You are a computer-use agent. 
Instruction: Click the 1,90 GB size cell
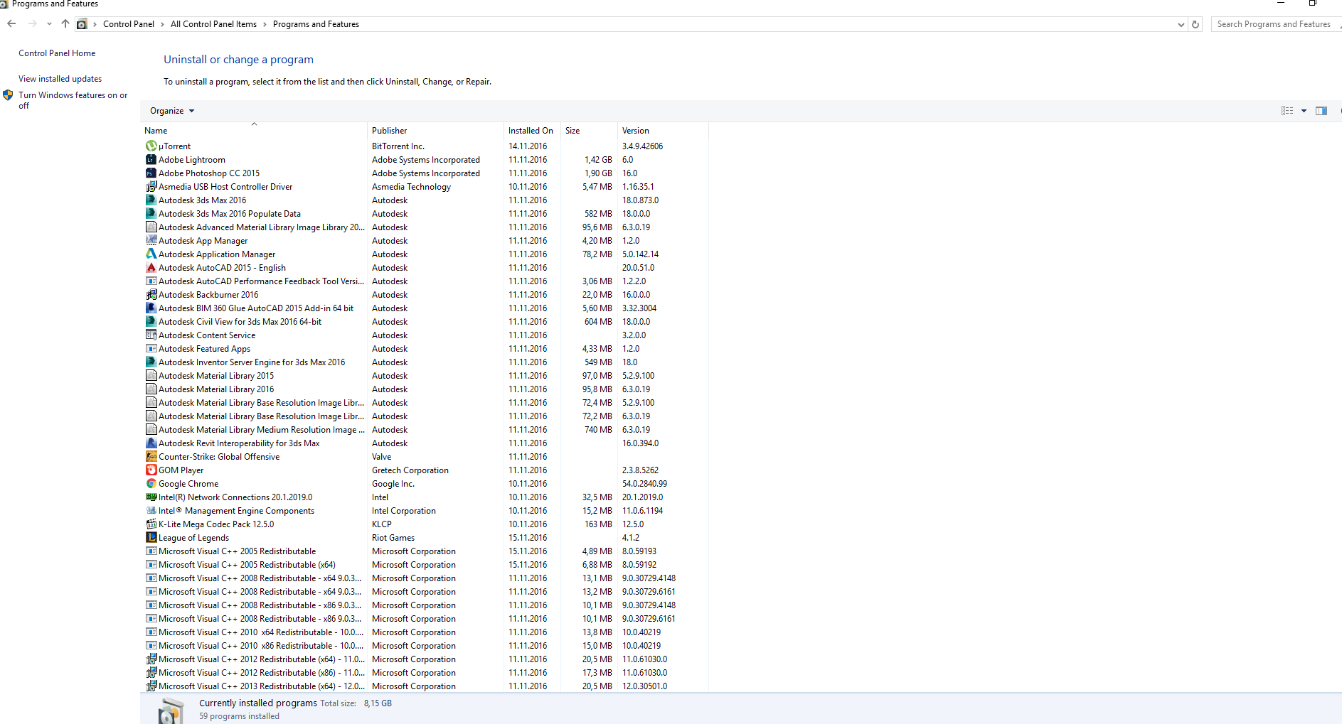pyautogui.click(x=598, y=173)
